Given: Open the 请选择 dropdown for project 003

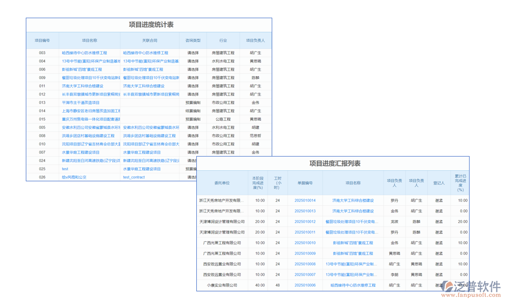Looking at the screenshot, I should 192,53.
